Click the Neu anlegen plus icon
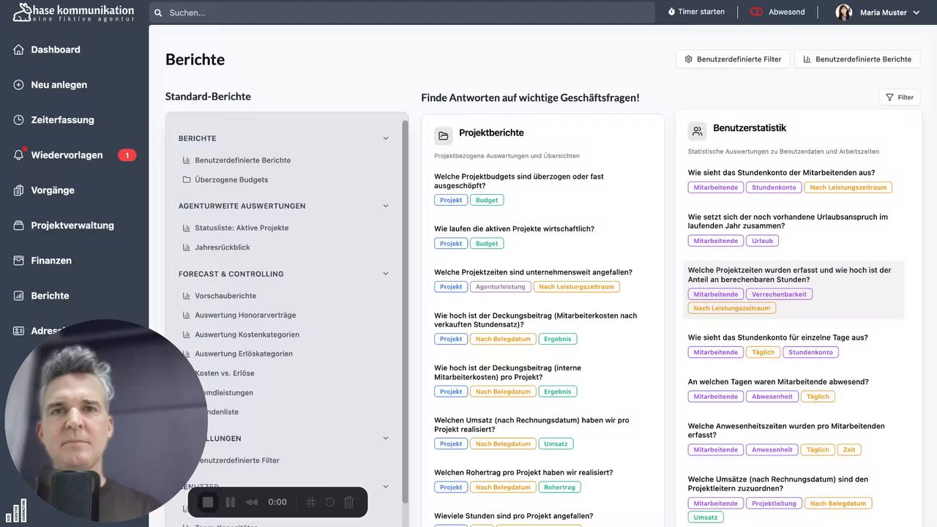The height and width of the screenshot is (527, 937). pyautogui.click(x=19, y=85)
